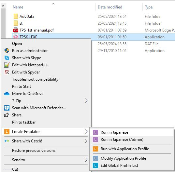The height and width of the screenshot is (172, 175).
Task: Choose Troubleshoot compatibility
Action: [46, 79]
